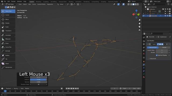
Task: Activate the Randomize tool
Action: [x=8, y=67]
